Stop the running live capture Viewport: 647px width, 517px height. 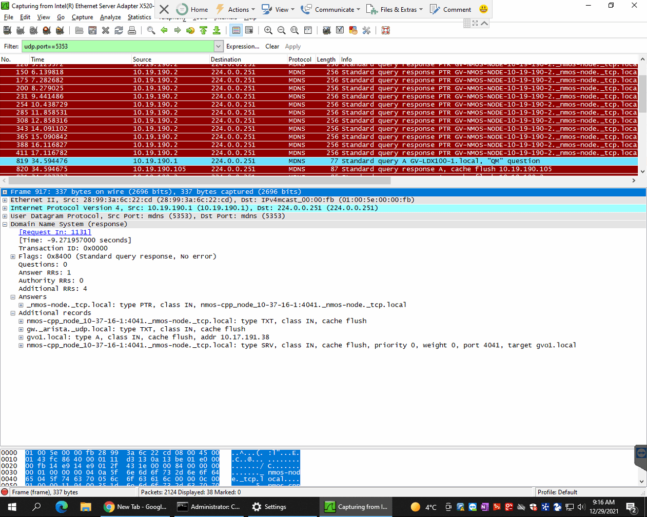[47, 30]
